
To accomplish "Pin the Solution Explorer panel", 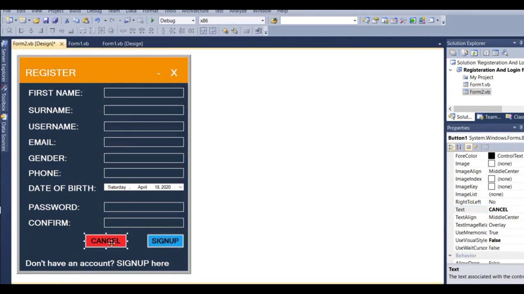I will pyautogui.click(x=521, y=43).
